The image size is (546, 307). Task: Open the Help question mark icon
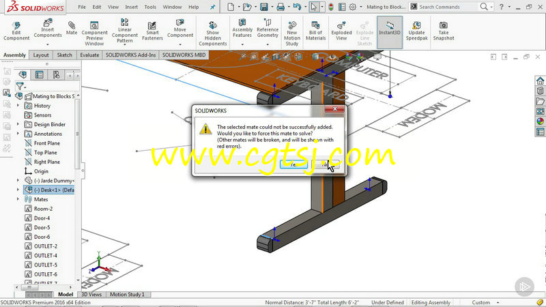pos(502,7)
